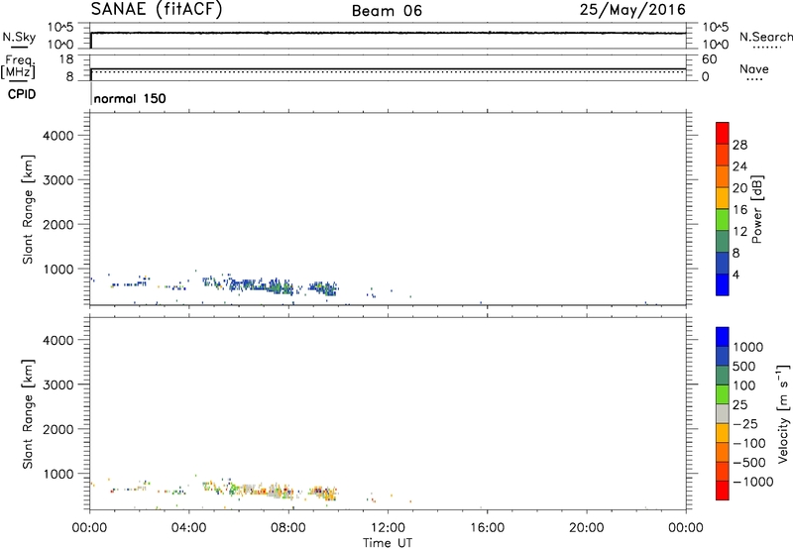The image size is (793, 549).
Task: Pick the light green power segment between 12 and 16
Action: (x=723, y=220)
